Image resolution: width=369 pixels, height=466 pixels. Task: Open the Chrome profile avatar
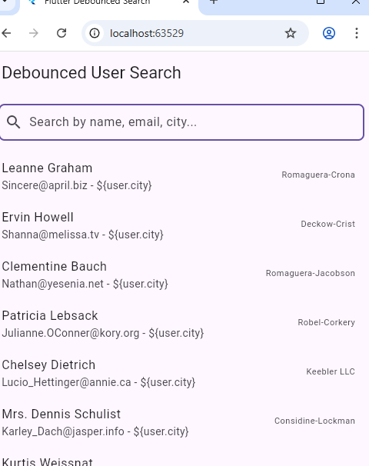(329, 33)
